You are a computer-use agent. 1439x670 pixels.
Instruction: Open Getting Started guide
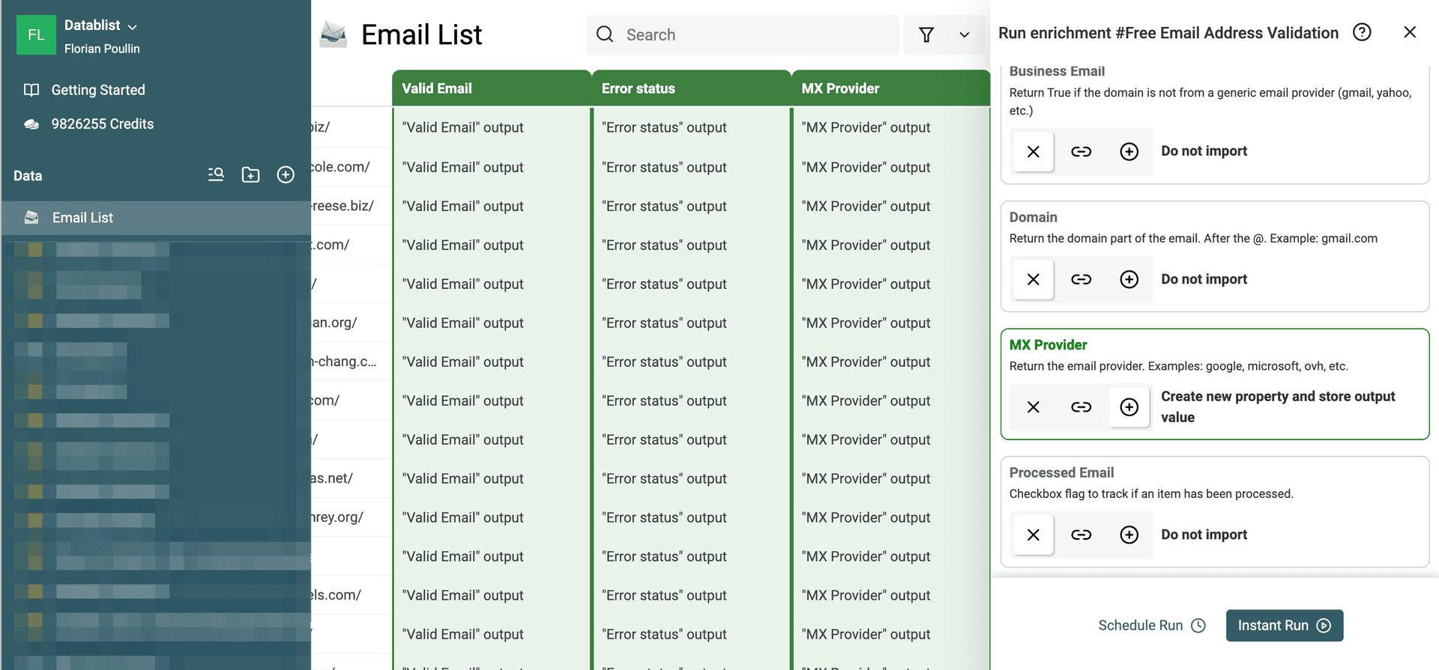point(98,90)
